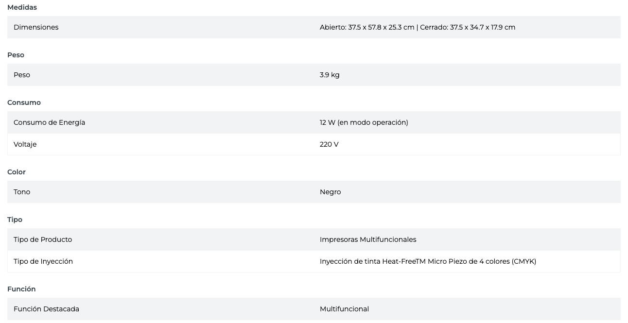The image size is (628, 323).
Task: Select the 220 V voltage value
Action: click(x=329, y=144)
